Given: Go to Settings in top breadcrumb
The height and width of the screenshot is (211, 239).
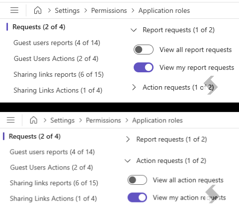Looking at the screenshot, I should pyautogui.click(x=67, y=11).
